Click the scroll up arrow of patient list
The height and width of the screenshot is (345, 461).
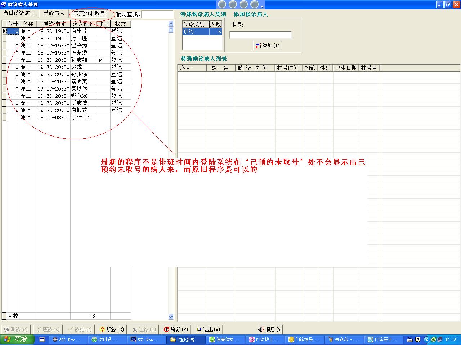point(171,24)
